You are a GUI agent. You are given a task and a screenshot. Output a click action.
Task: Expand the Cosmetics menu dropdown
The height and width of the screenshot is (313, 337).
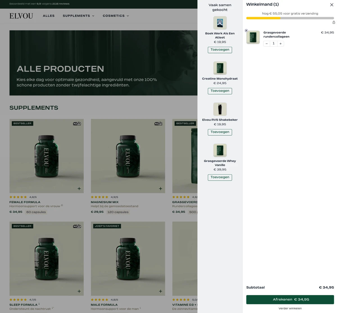116,16
